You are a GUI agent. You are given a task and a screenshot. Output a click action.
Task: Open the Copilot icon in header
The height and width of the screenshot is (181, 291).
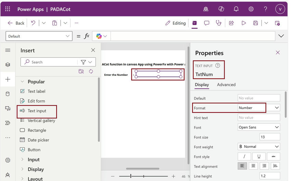coord(221,9)
